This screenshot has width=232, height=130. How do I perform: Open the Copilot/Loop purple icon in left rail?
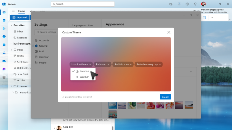click(x=4, y=69)
